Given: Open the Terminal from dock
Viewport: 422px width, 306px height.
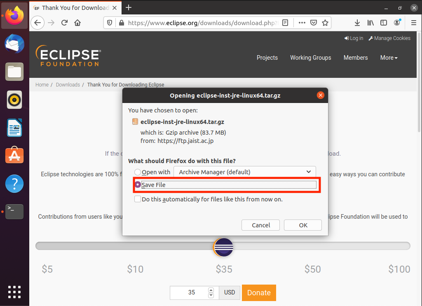Looking at the screenshot, I should pos(14,212).
